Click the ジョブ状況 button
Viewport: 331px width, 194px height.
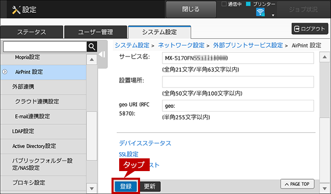click(x=303, y=9)
